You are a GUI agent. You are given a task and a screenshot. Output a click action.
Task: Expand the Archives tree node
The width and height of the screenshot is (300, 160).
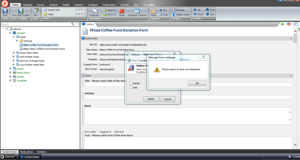point(17,41)
